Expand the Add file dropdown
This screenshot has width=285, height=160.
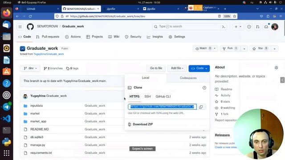coord(177,68)
